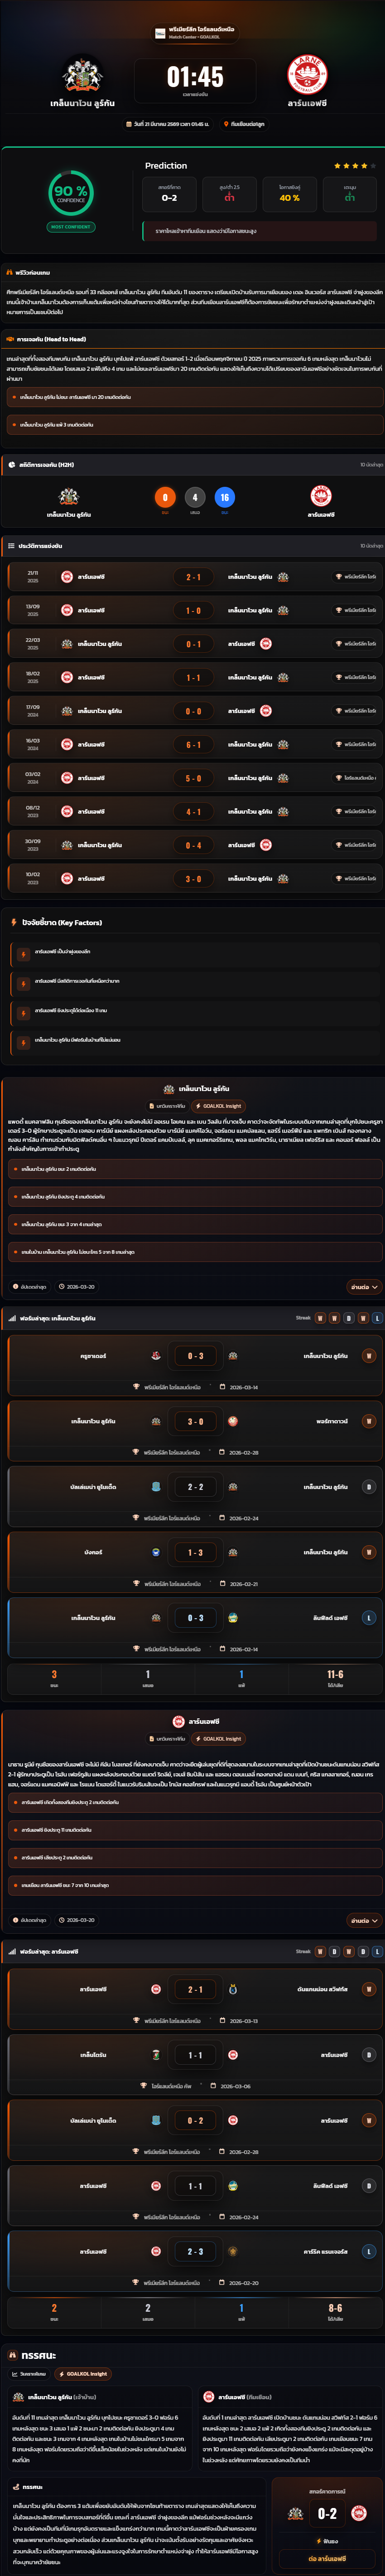Click the 90% confidence circle gauge
Screen dimensions: 385x2576
click(x=71, y=192)
